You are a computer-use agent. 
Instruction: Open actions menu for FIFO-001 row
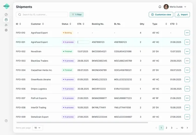click(187, 42)
